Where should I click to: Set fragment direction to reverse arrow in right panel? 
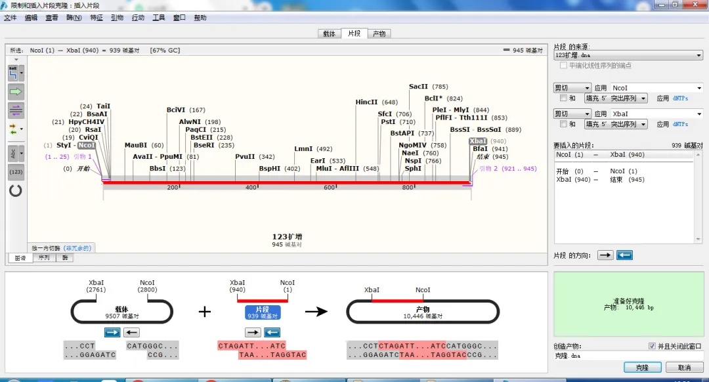(x=624, y=255)
